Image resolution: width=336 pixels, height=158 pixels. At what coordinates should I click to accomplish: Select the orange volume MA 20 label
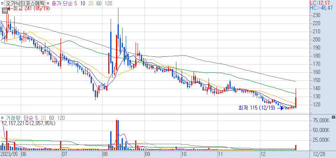click(44, 118)
